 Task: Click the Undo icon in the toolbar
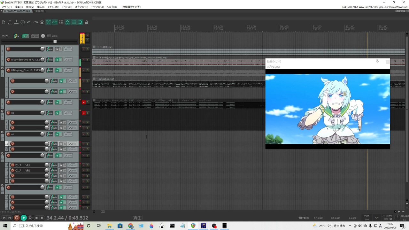click(29, 22)
